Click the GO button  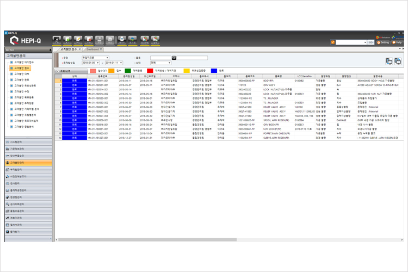coord(370,42)
